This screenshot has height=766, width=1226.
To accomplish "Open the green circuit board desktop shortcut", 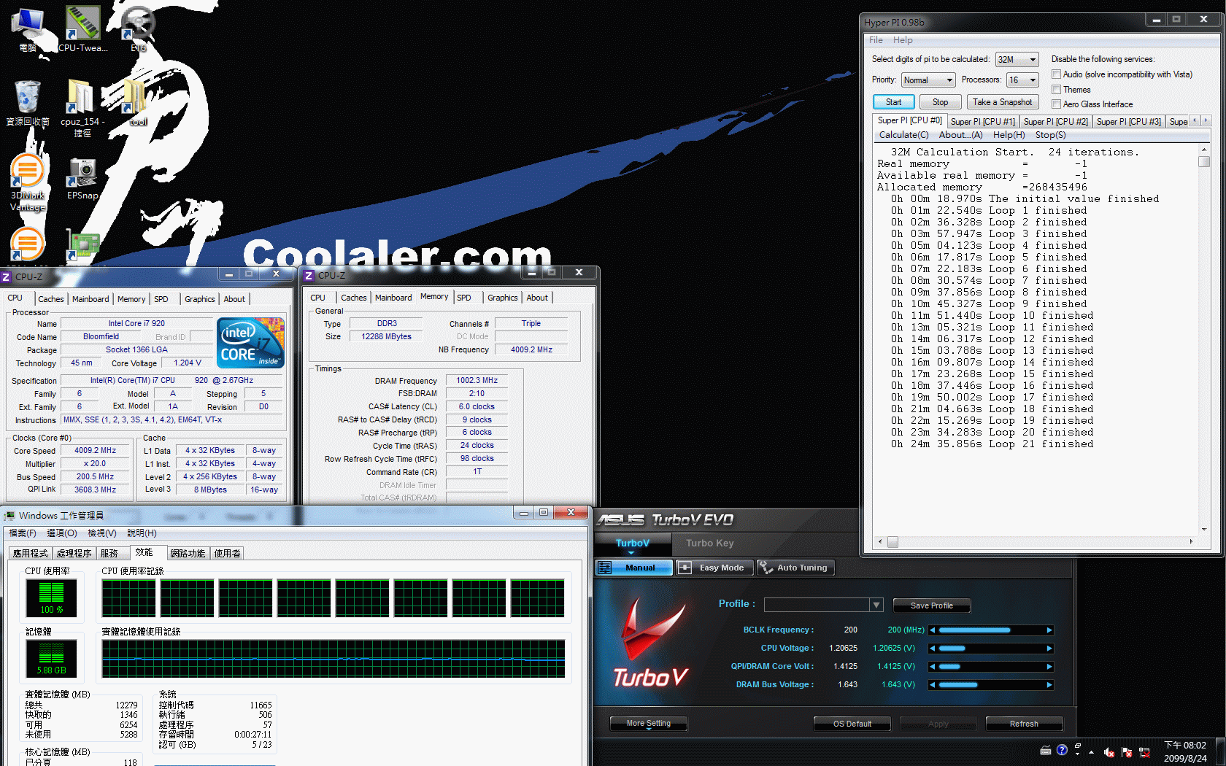I will tap(82, 245).
